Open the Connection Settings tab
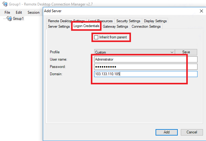The image size is (206, 141). tap(146, 26)
